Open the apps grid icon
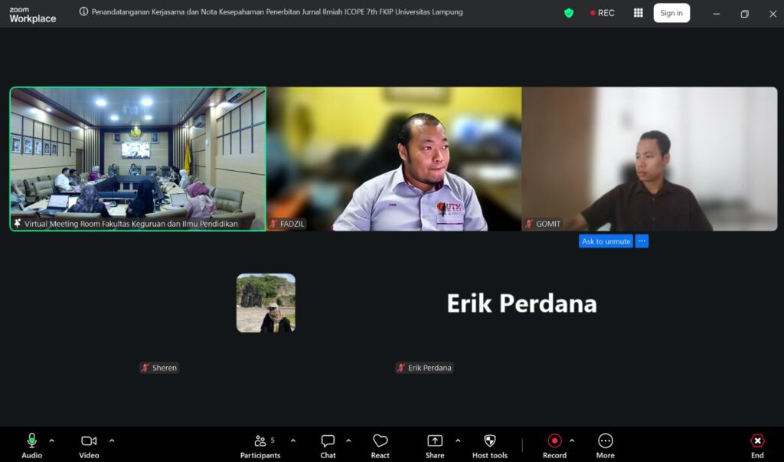Image resolution: width=784 pixels, height=462 pixels. point(638,13)
